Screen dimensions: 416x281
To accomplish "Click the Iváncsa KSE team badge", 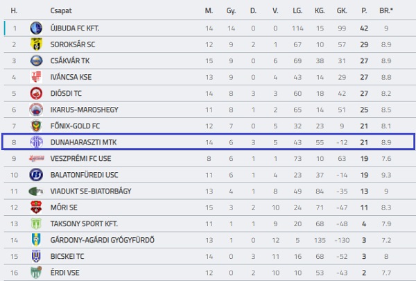I will pyautogui.click(x=36, y=76).
